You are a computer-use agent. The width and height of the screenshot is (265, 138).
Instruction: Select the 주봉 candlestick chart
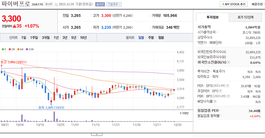[151, 38]
